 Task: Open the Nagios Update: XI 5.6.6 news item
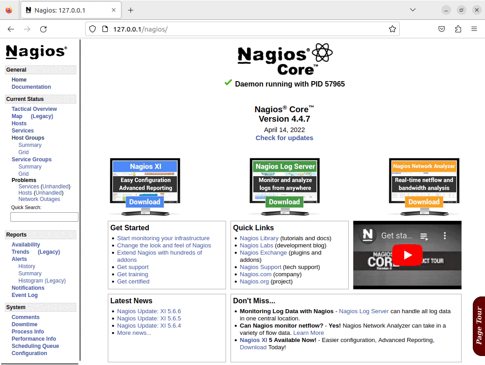tap(149, 311)
